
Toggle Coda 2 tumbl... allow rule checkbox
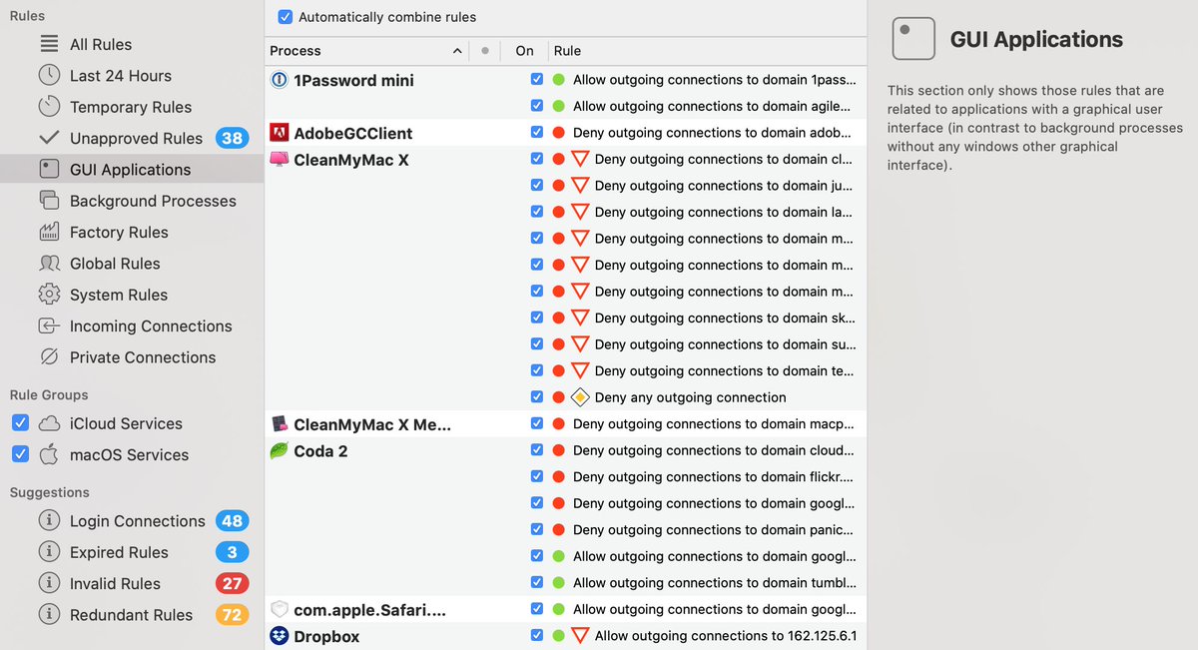coord(537,582)
